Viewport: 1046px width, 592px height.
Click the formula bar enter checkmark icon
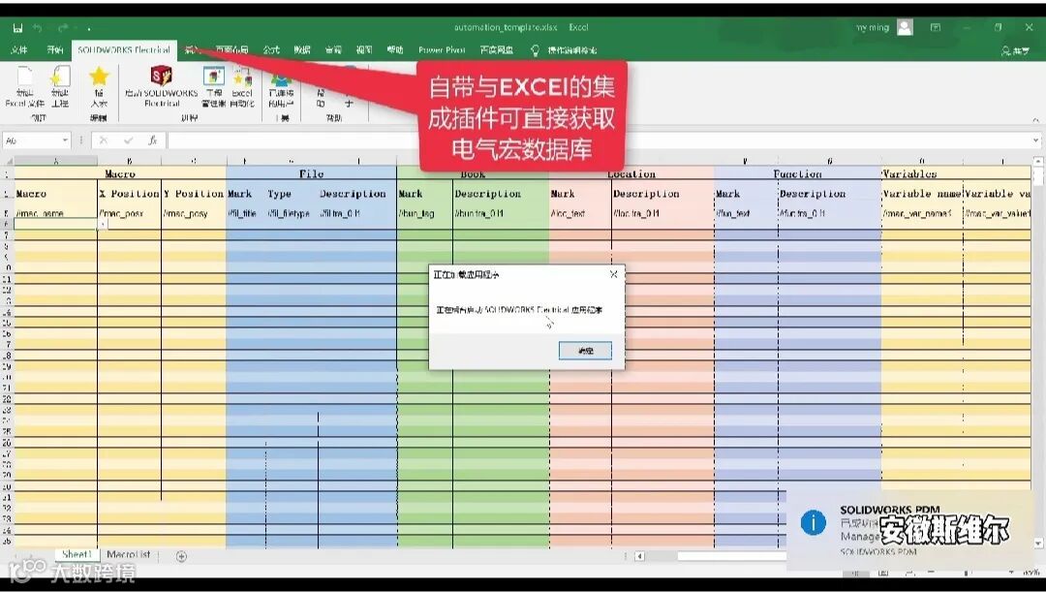(128, 140)
